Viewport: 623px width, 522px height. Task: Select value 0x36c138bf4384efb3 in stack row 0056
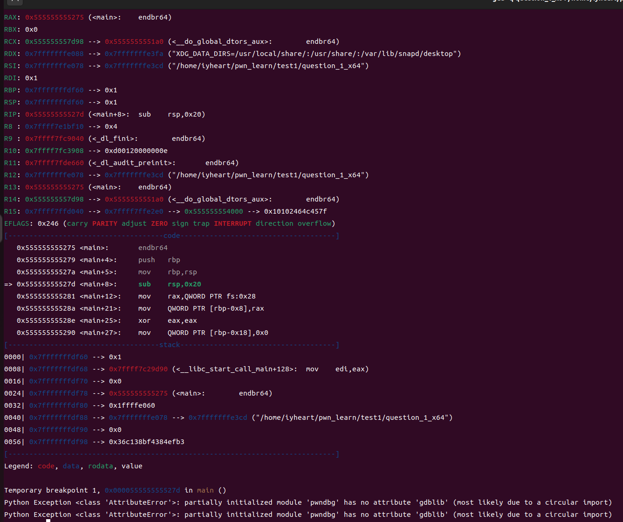pyautogui.click(x=147, y=442)
